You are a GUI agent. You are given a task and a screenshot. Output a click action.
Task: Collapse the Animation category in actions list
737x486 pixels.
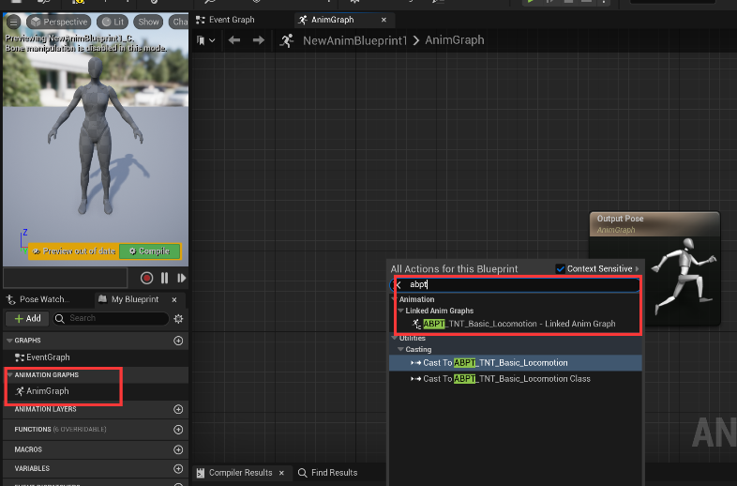(x=394, y=299)
